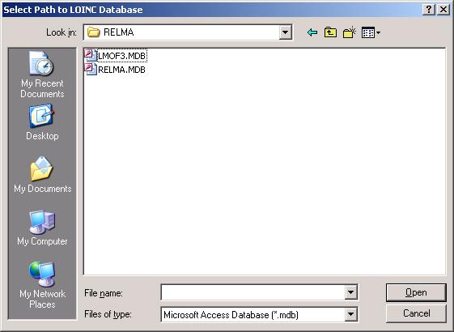The image size is (454, 332).
Task: Go to the Desktop shortcut
Action: point(42,123)
